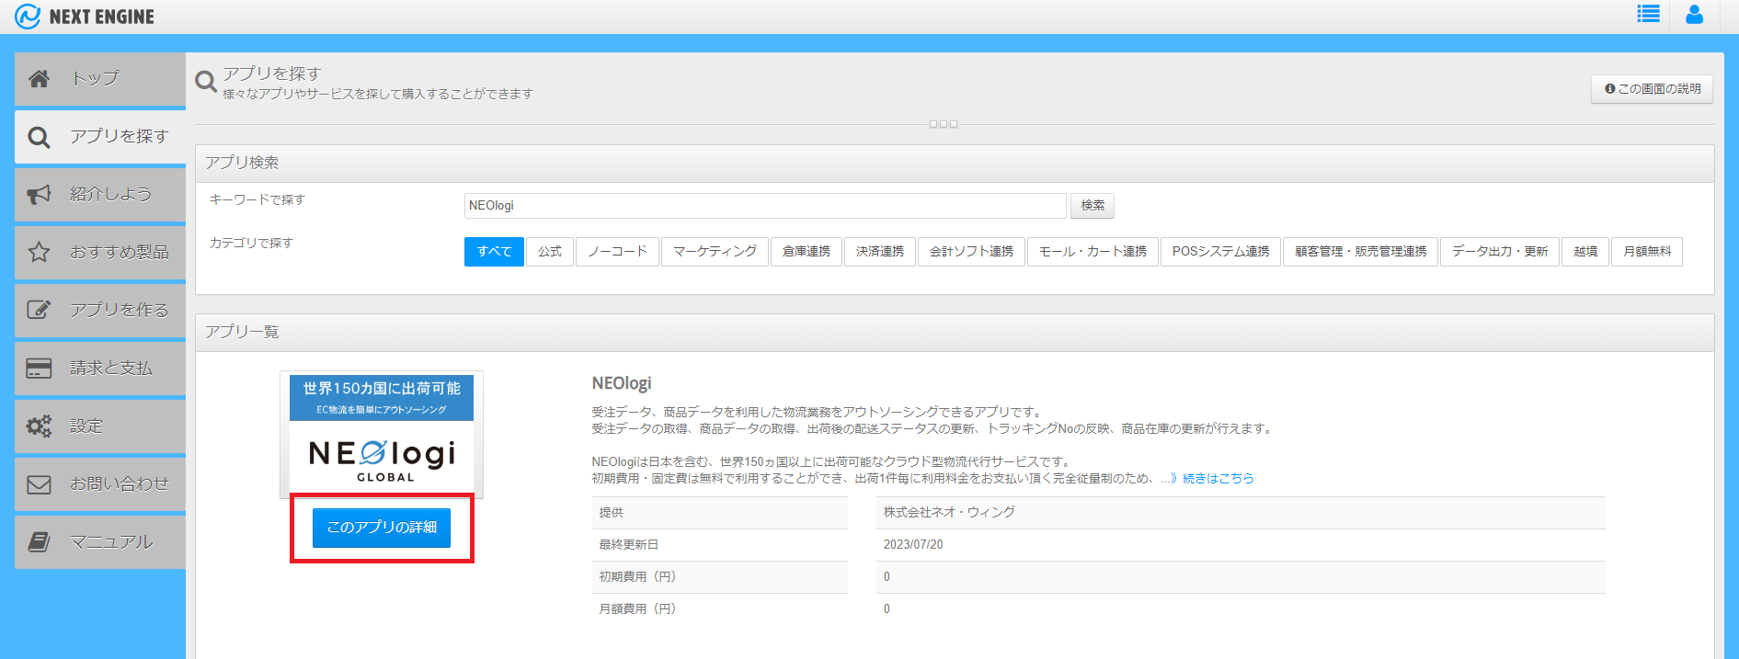Screen dimensions: 1739x659
Task: Open the list menu icon in header
Action: 1648,14
